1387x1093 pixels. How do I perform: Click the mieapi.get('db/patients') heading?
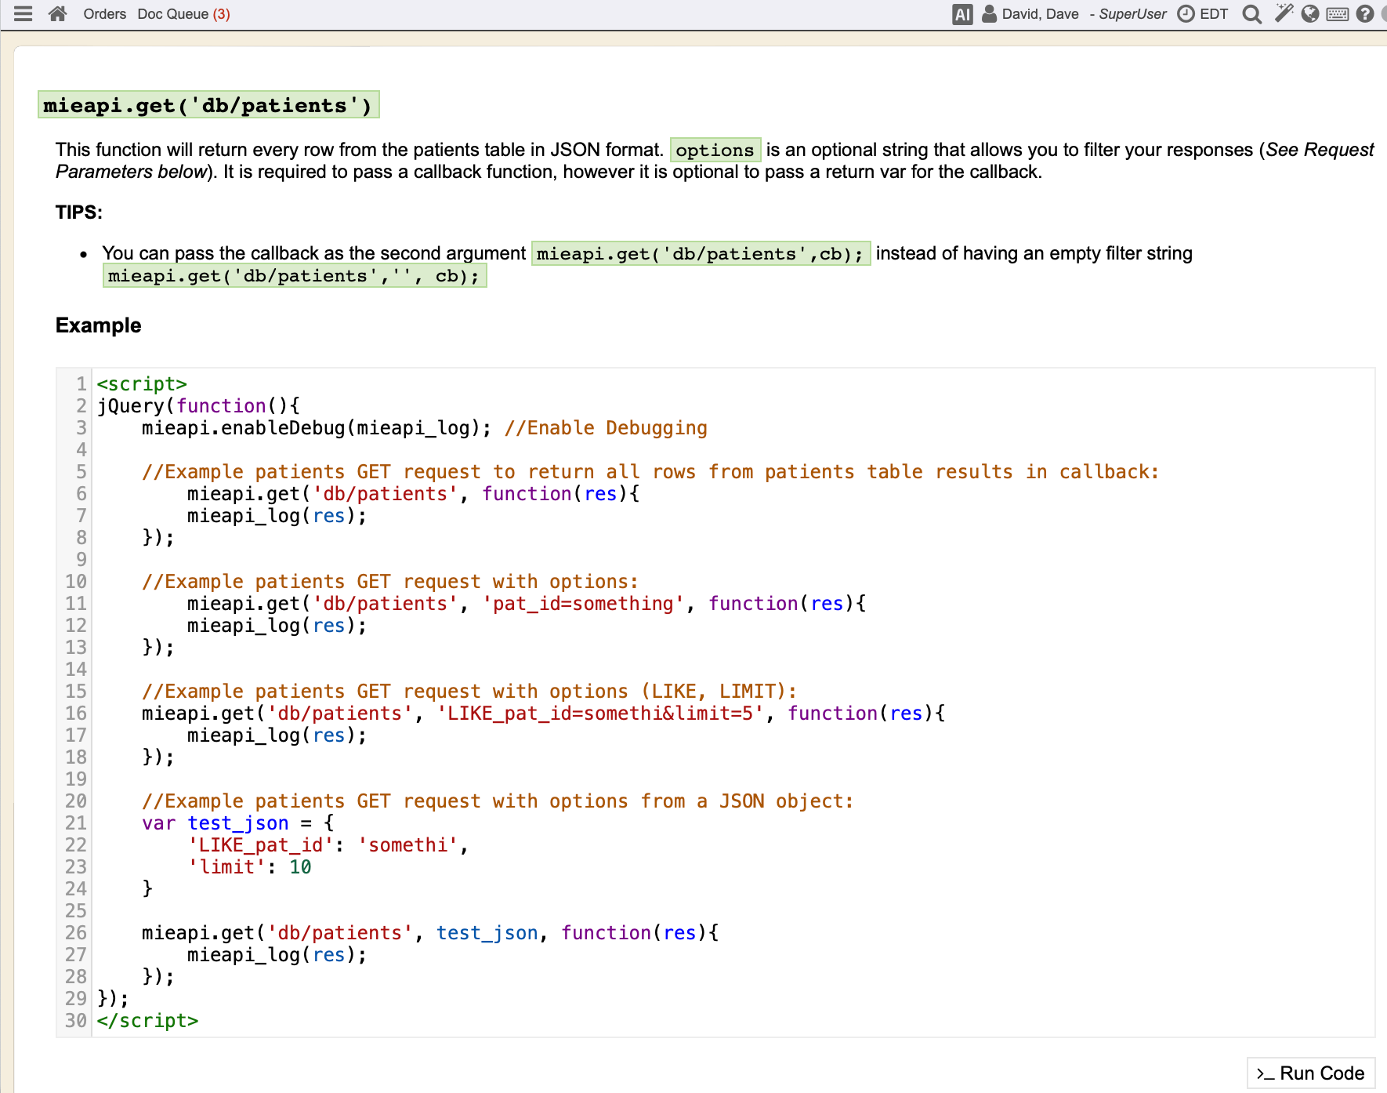(x=208, y=105)
